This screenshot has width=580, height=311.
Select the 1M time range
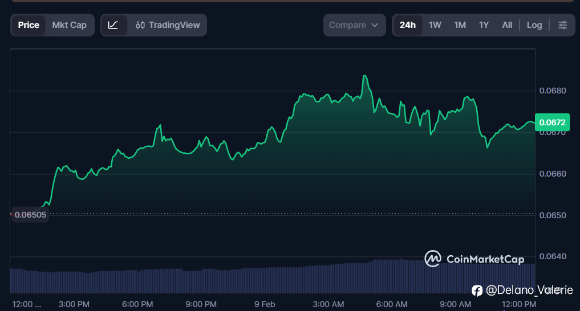(460, 25)
